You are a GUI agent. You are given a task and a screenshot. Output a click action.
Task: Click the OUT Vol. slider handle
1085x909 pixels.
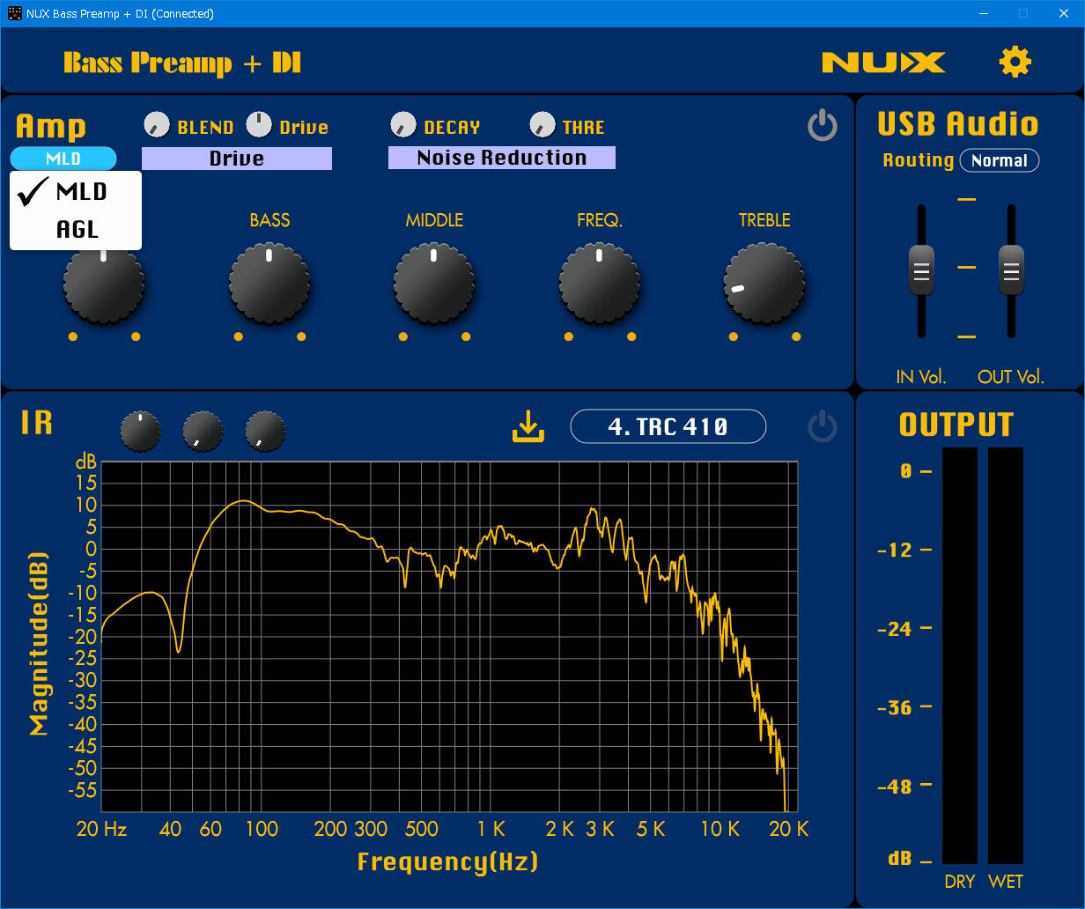pyautogui.click(x=1011, y=270)
